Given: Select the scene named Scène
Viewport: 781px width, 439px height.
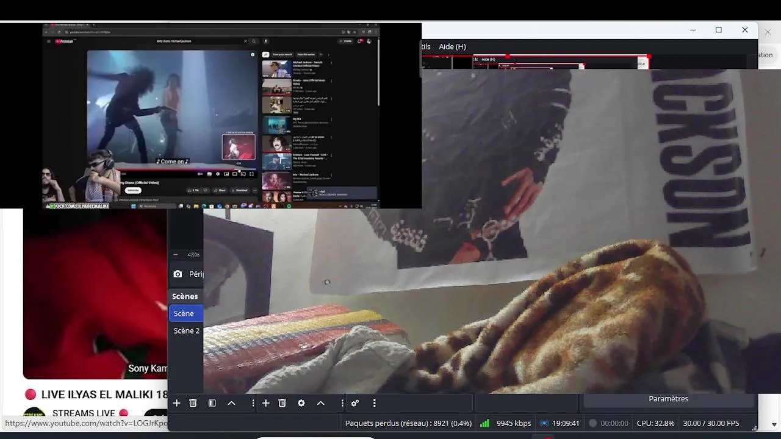Looking at the screenshot, I should [x=186, y=313].
